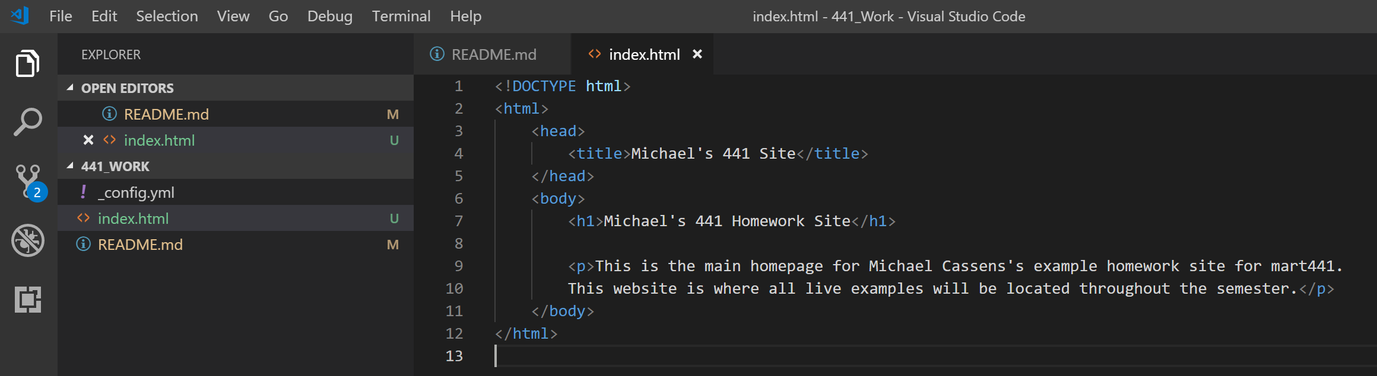Open _config.yml in 441_WORK folder
1377x376 pixels.
236,192
